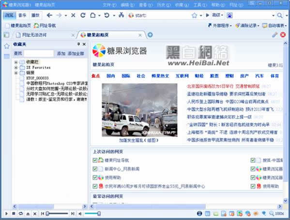Open the KTOP_000833 favorite item
Screen dimensions: 290x220
tap(37, 78)
